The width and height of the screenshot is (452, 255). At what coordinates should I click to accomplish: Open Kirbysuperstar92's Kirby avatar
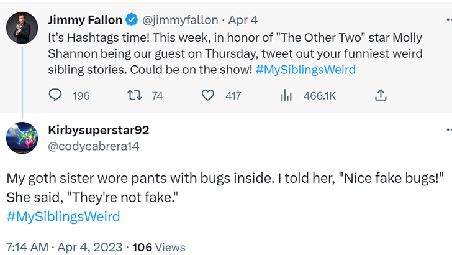[22, 137]
